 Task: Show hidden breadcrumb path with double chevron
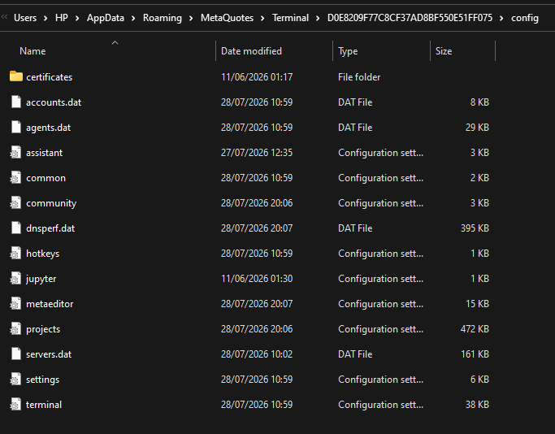[4, 17]
